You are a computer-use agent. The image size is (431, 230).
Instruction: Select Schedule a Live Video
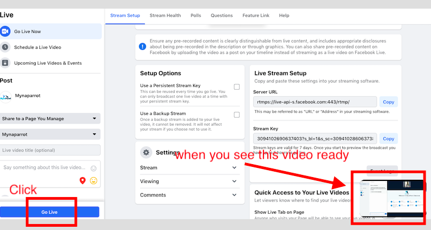pos(51,47)
